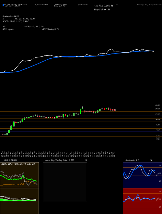Click the 'Day Vol: 0 M' text
This screenshot has height=214, width=162.
[x=102, y=10]
